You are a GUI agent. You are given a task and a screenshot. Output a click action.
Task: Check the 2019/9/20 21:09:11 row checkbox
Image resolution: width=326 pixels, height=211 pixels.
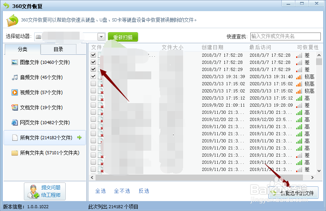[94, 105]
